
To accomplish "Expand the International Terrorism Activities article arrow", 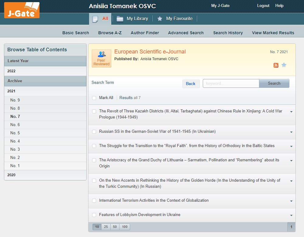I will [x=291, y=201].
